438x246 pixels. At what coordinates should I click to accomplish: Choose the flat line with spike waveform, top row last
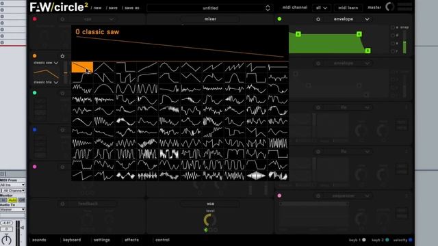[278, 67]
